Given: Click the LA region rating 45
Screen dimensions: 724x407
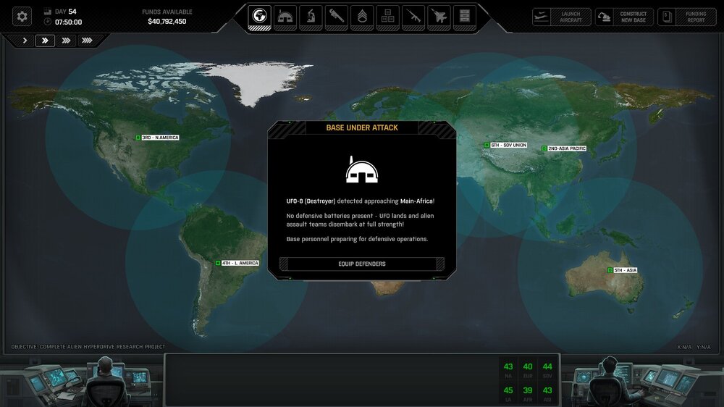Looking at the screenshot, I should (x=508, y=390).
